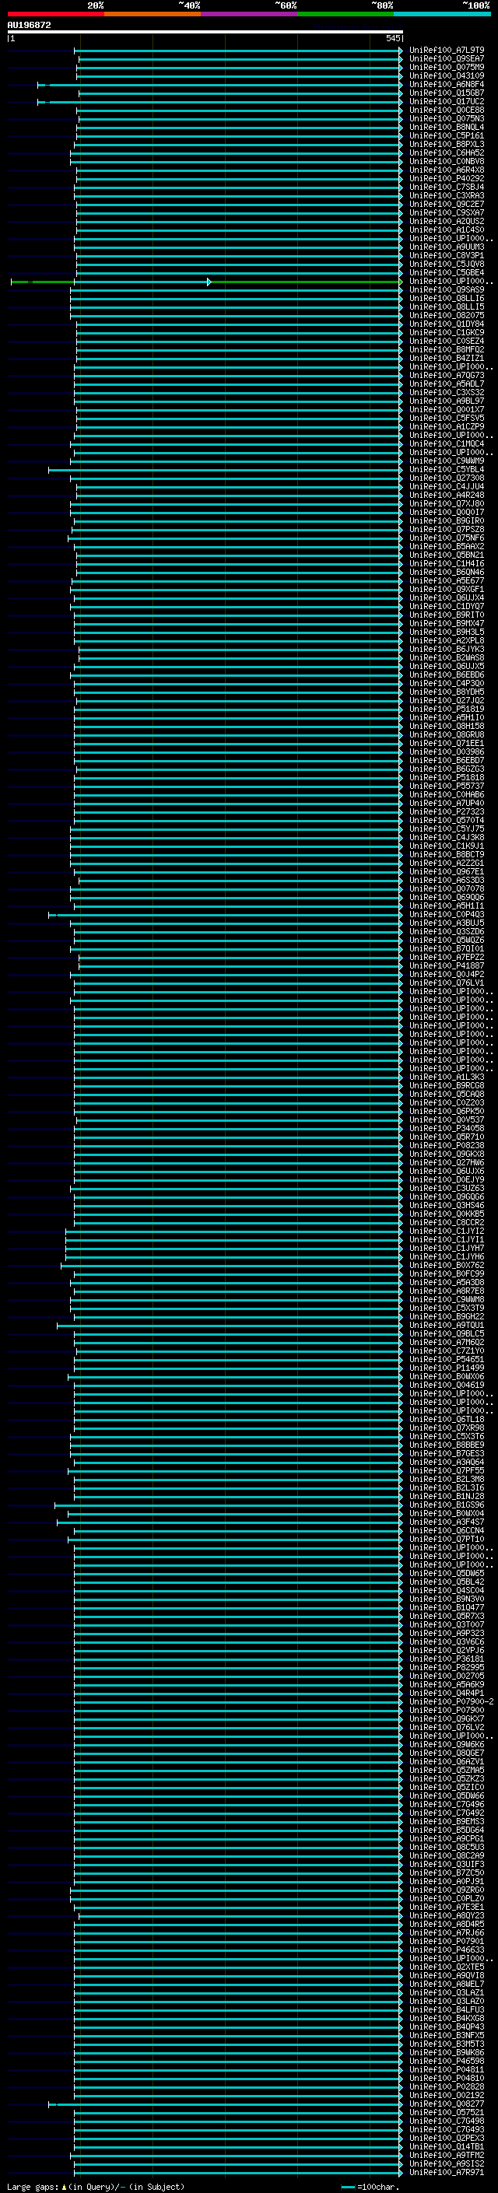Open hit UniRef100_Q7XJ80
498x2193 pixels.
[x=446, y=504]
